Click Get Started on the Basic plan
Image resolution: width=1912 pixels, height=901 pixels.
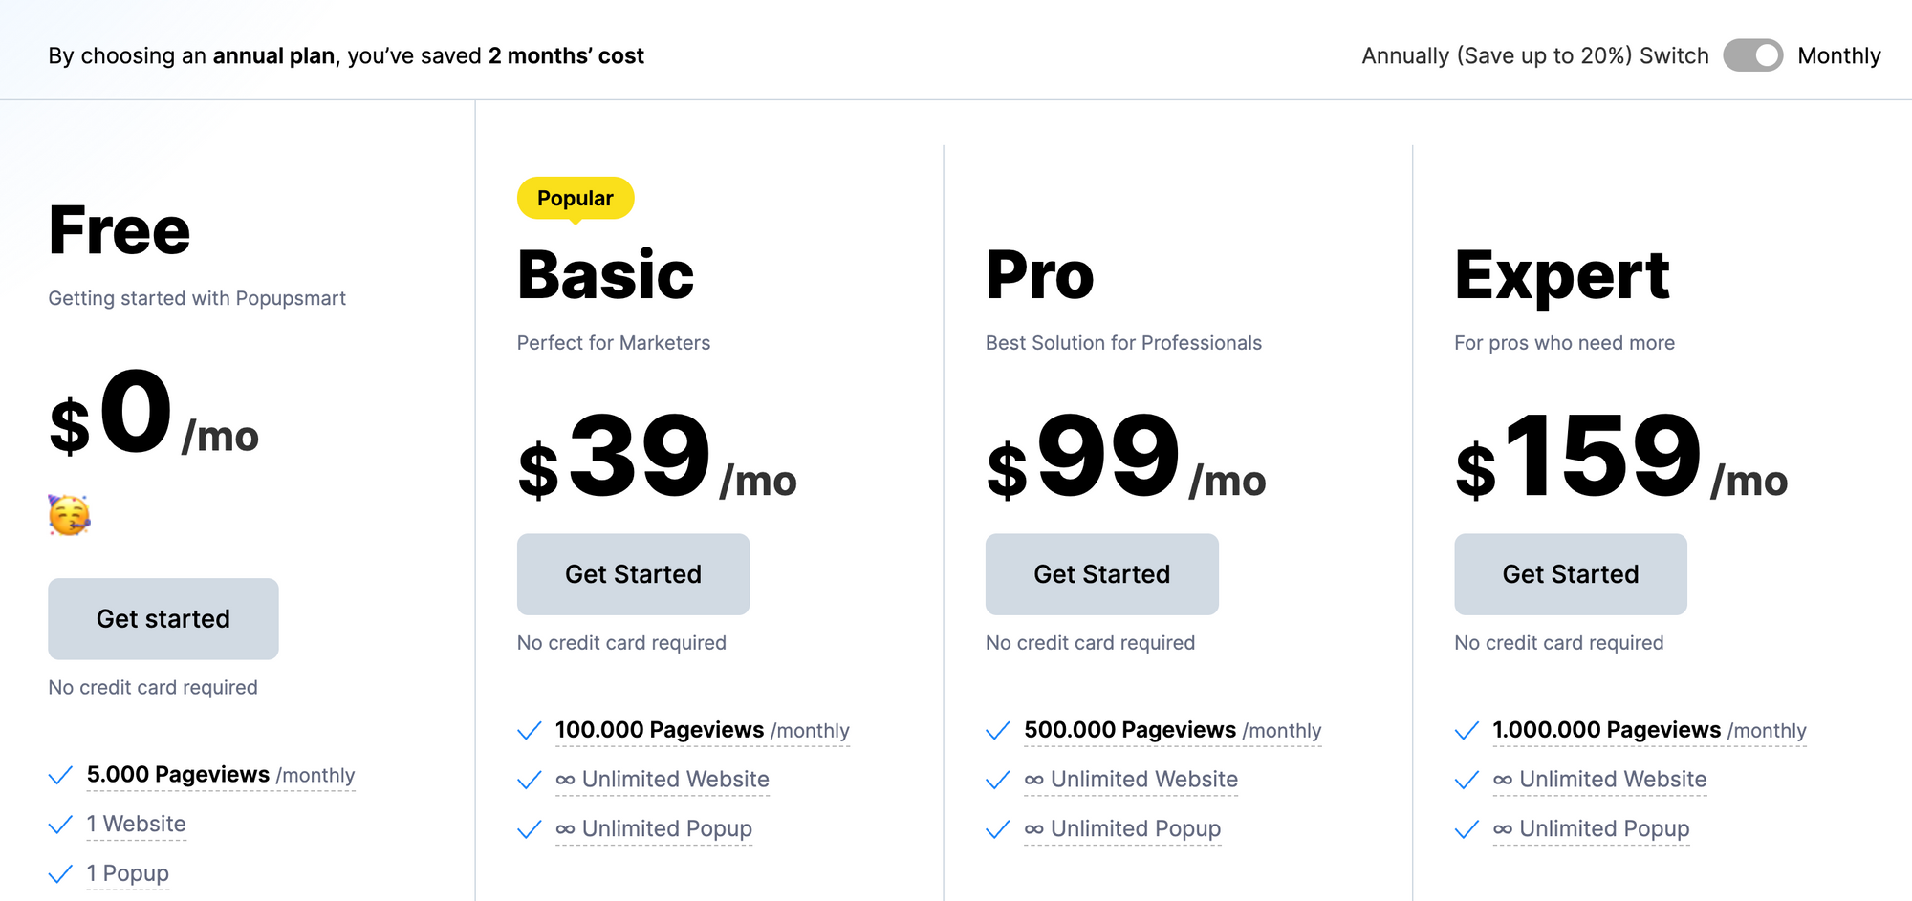pos(633,574)
